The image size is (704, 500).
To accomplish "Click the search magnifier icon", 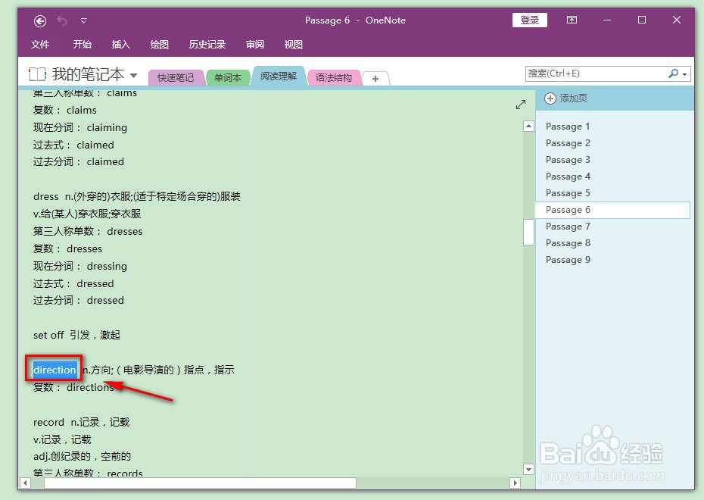I will [x=673, y=73].
